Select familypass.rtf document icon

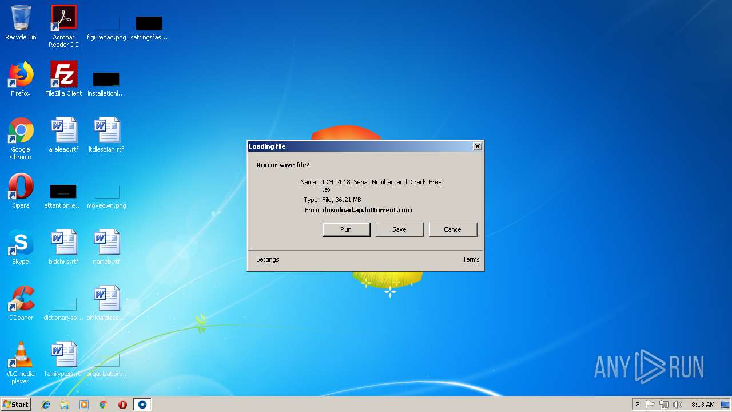[63, 359]
